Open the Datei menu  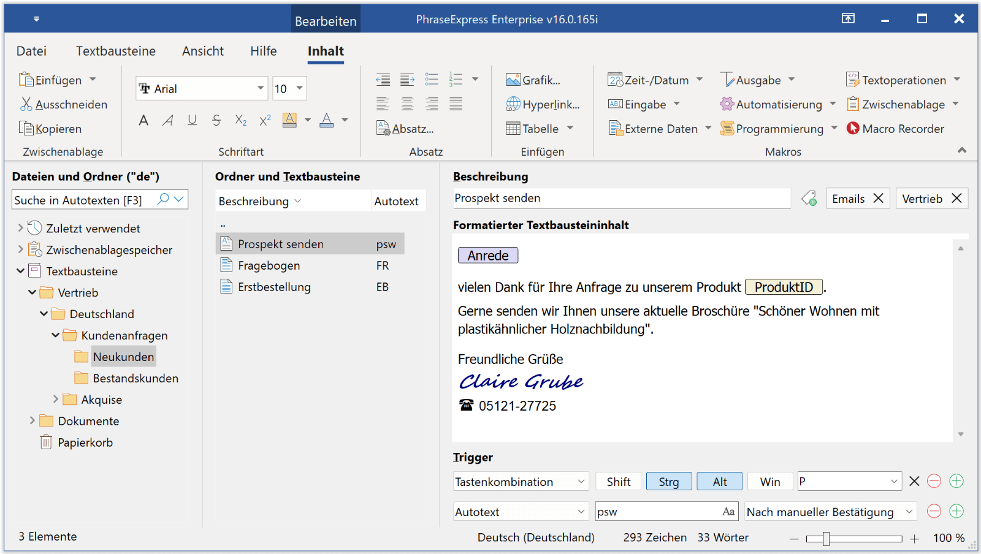(31, 51)
